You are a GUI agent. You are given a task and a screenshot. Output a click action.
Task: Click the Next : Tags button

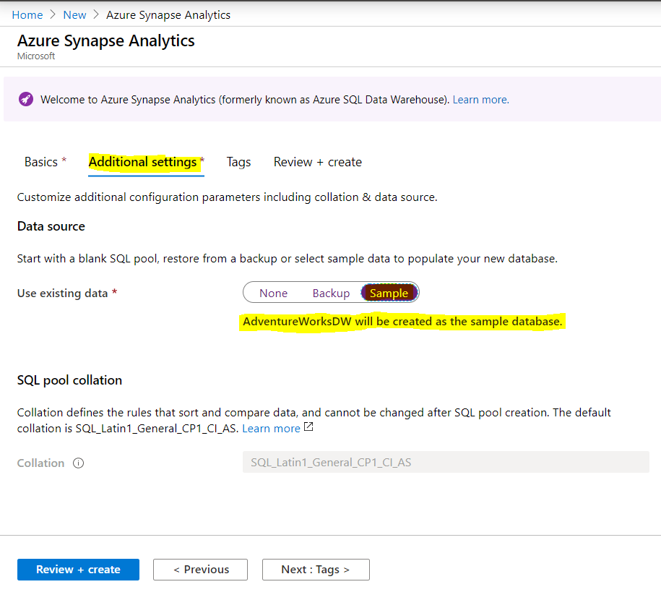pyautogui.click(x=316, y=570)
